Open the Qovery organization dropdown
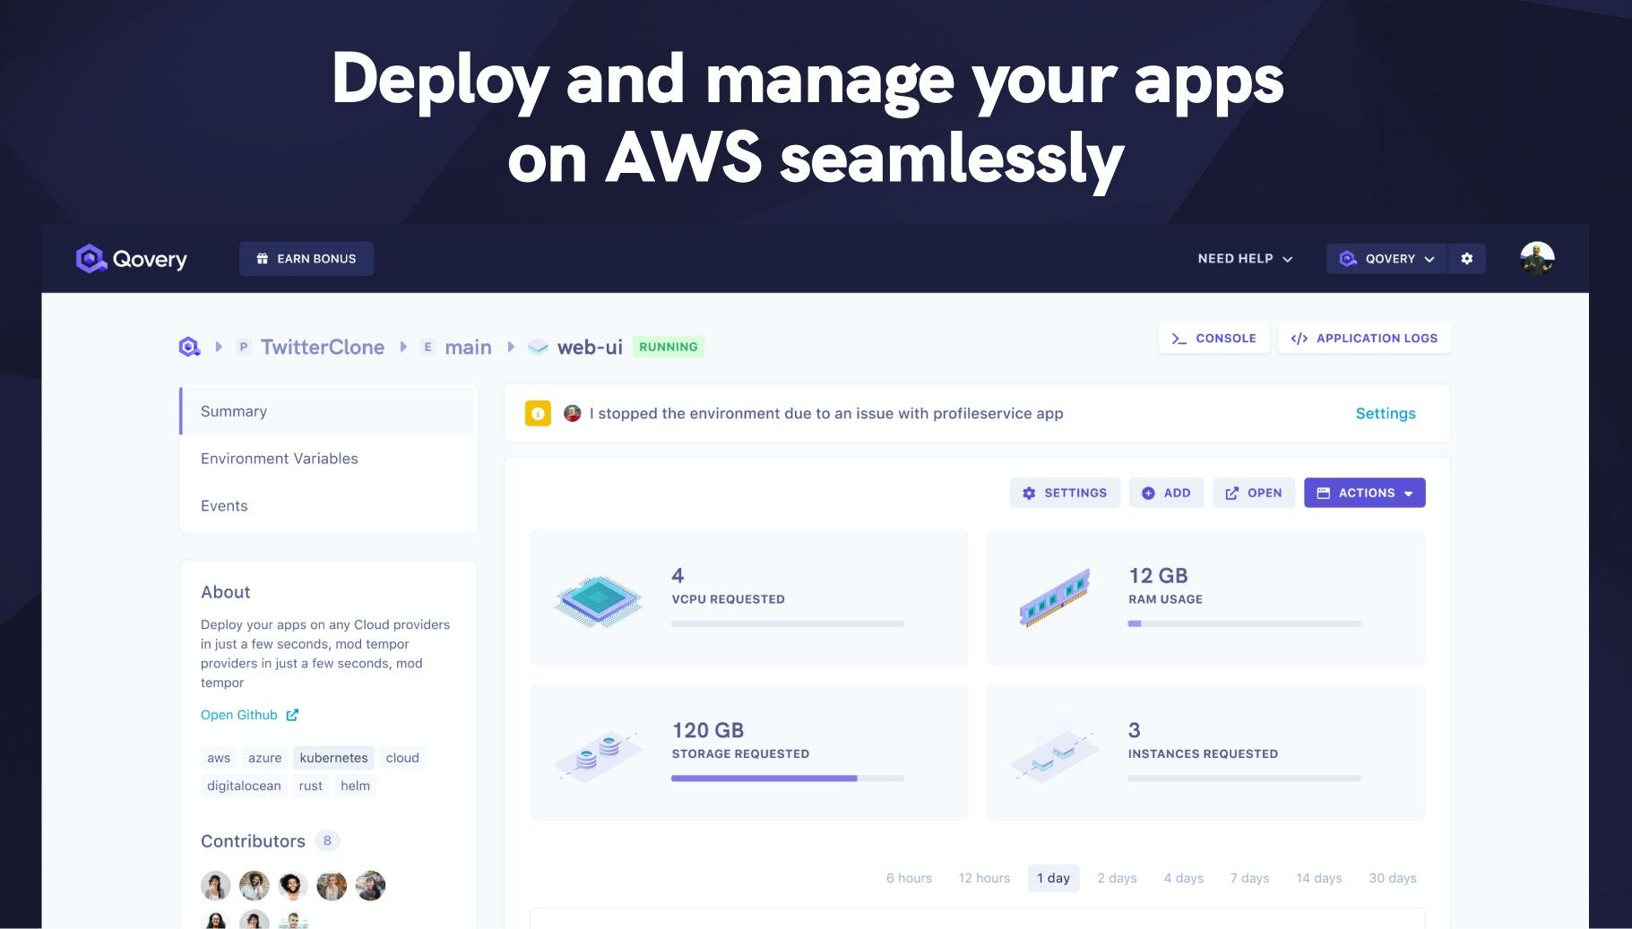 (1386, 259)
